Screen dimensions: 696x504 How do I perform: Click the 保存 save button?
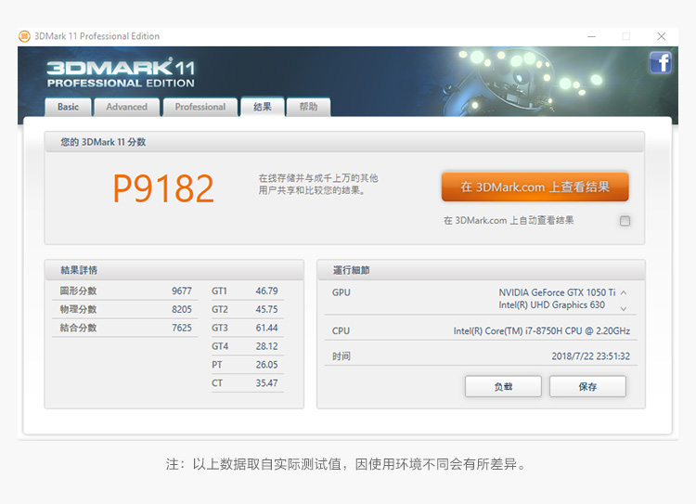pos(587,386)
